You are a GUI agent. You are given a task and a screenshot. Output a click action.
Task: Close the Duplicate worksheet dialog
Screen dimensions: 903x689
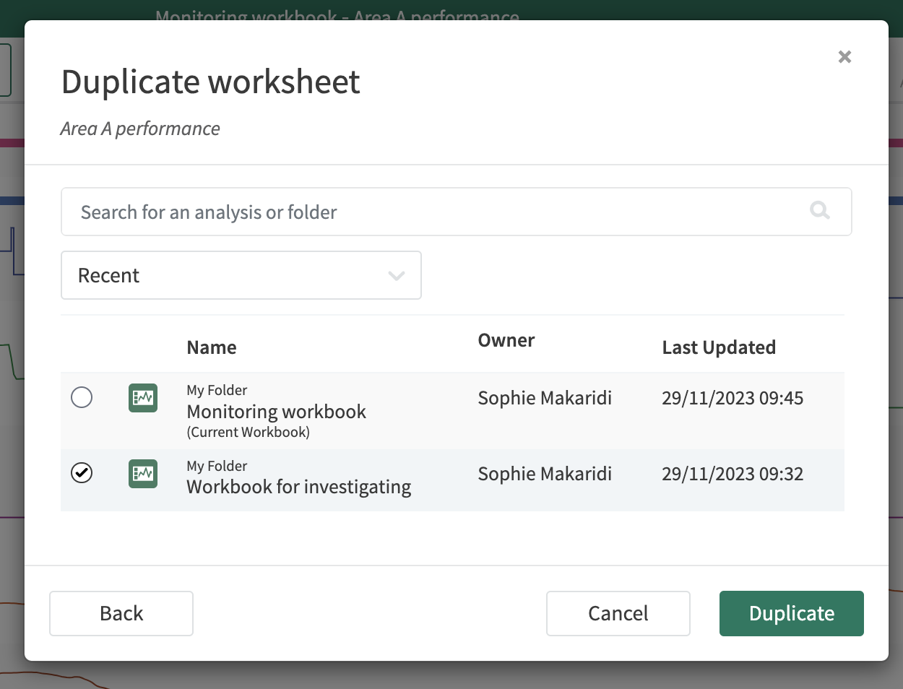pos(844,57)
